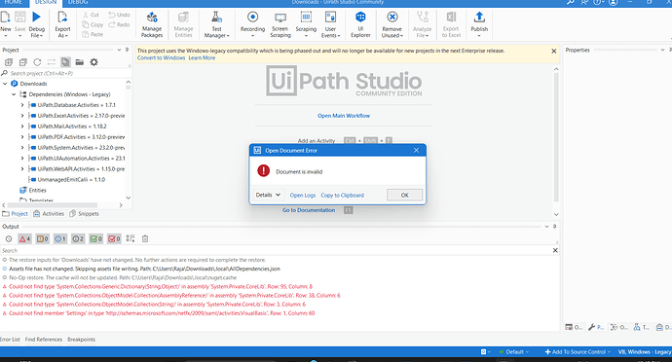Launch the UI Explorer tool
This screenshot has height=362, width=672.
[360, 25]
